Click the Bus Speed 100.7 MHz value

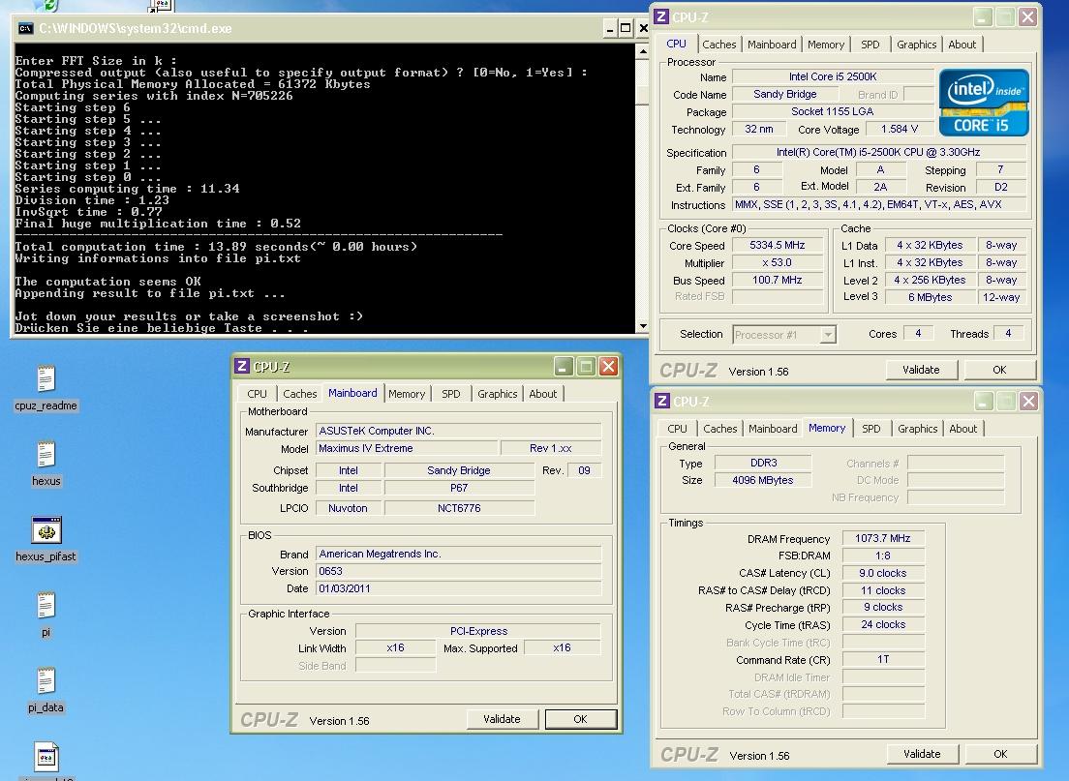pos(777,280)
